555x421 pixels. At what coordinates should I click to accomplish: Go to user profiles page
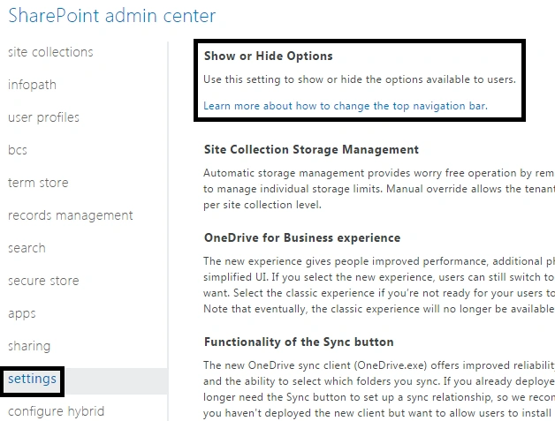[x=43, y=117]
